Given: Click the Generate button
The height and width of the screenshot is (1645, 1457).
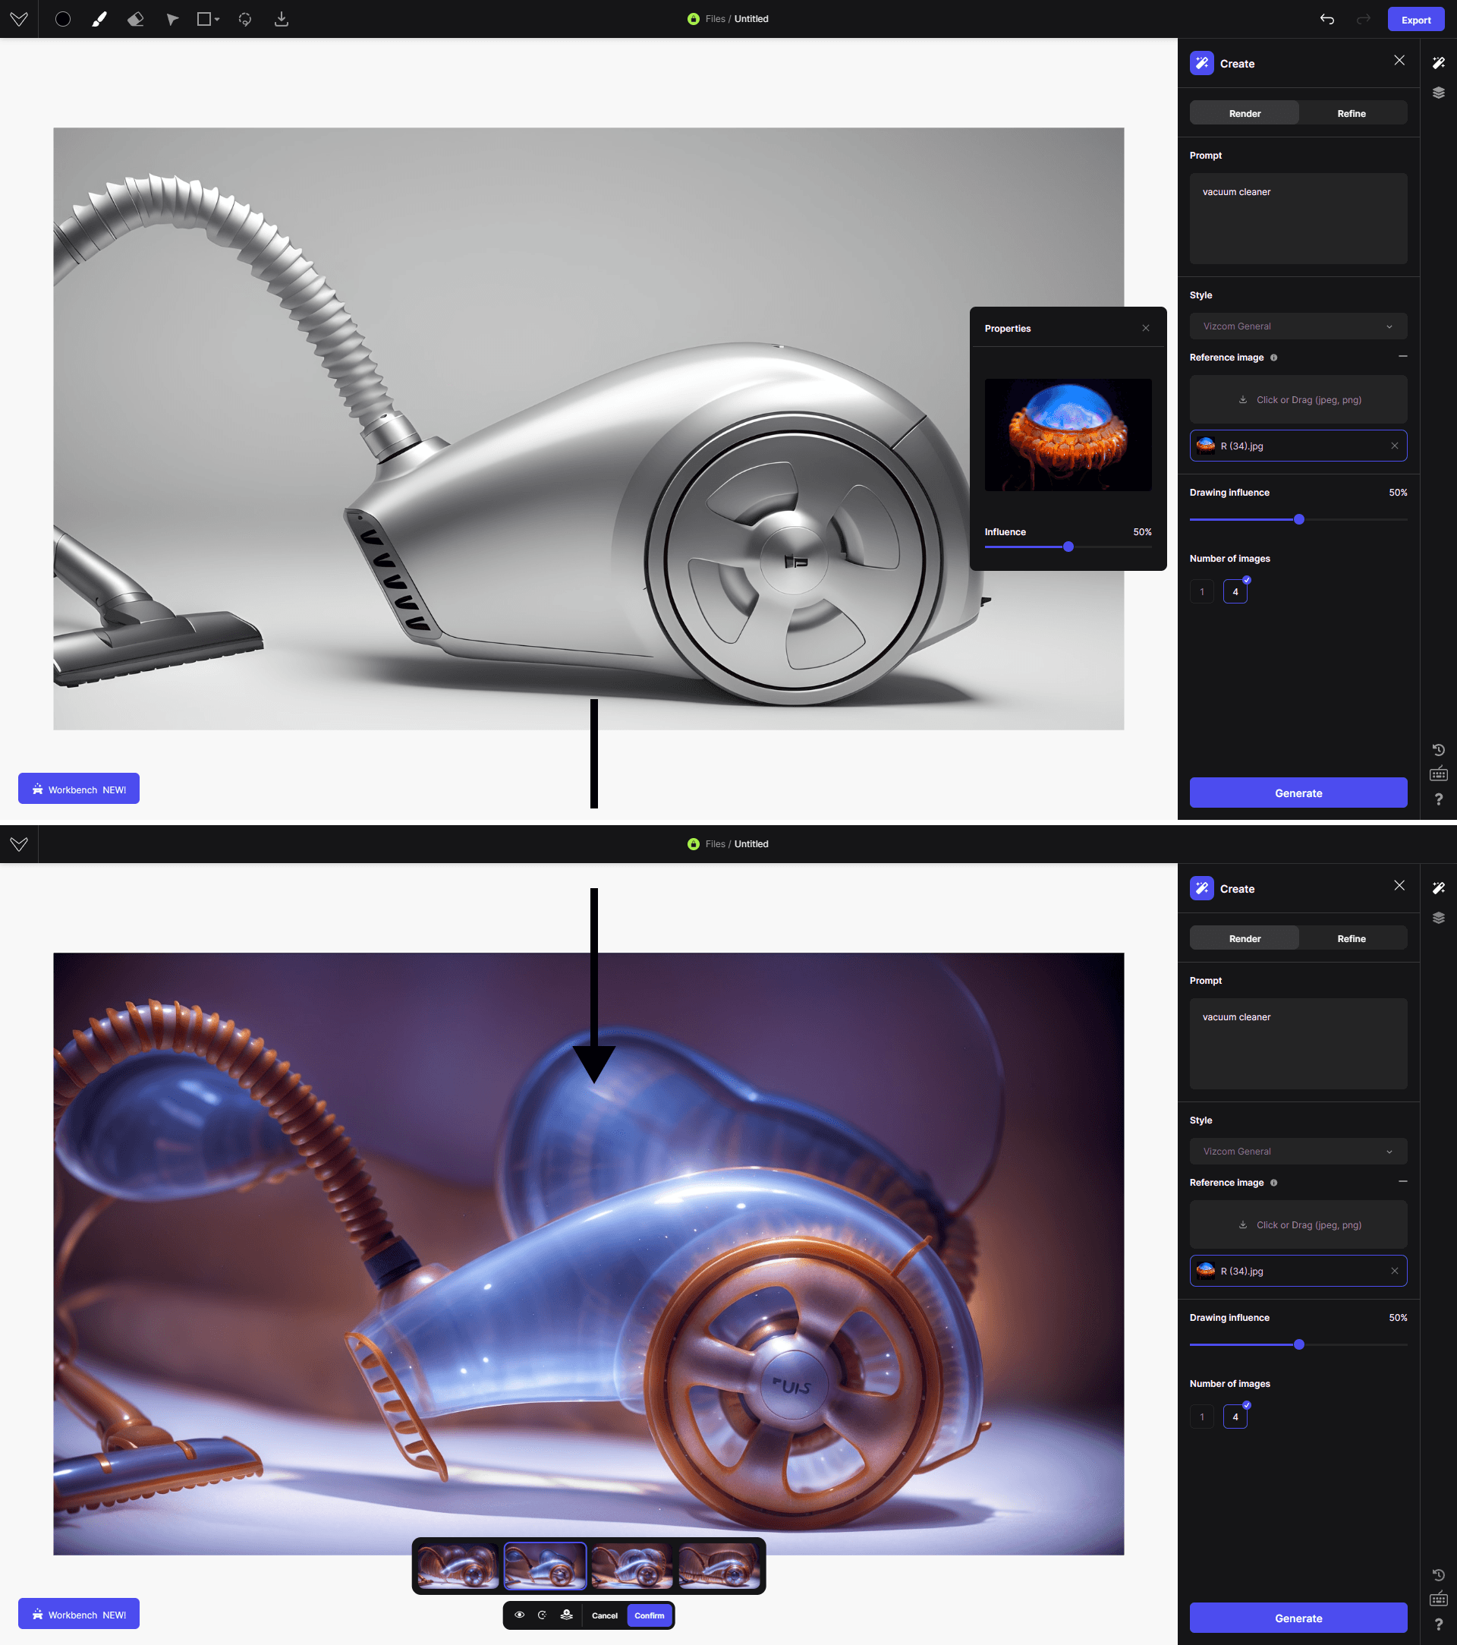Looking at the screenshot, I should coord(1298,792).
